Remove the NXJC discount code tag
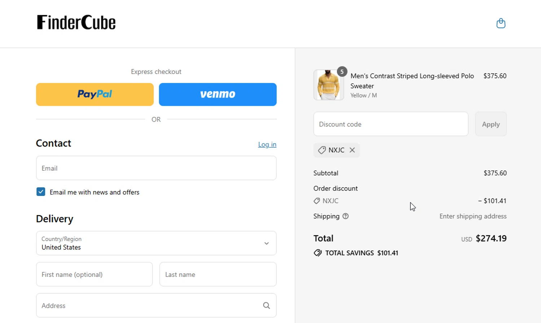The height and width of the screenshot is (323, 541). (x=352, y=150)
